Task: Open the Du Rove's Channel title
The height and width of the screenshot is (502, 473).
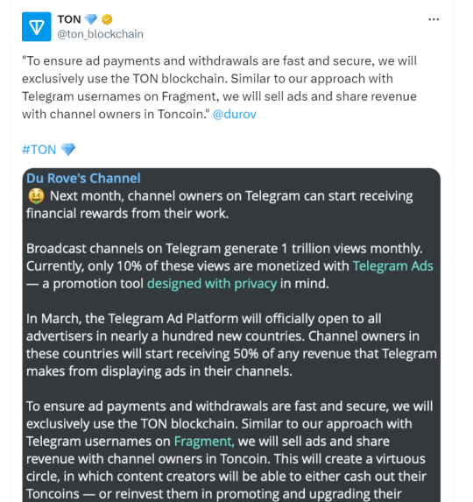Action: [83, 179]
